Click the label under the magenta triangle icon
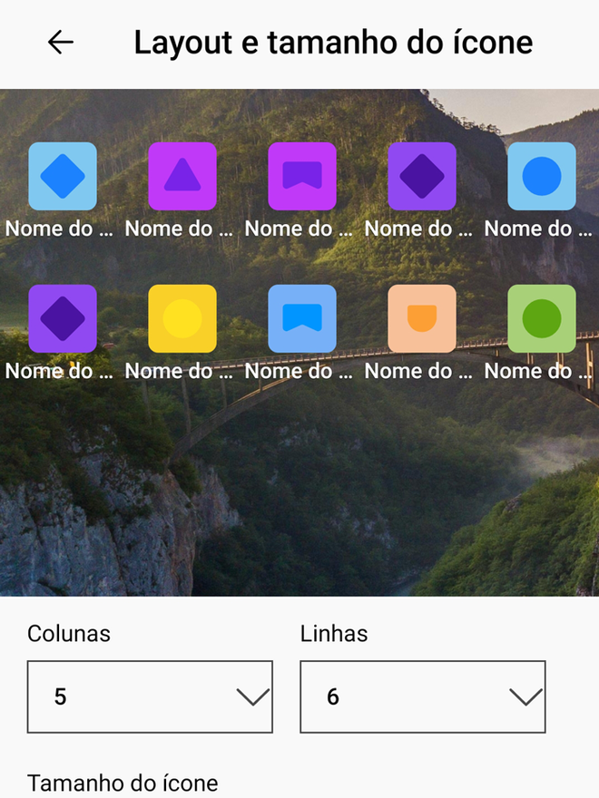The height and width of the screenshot is (798, 599). click(179, 229)
